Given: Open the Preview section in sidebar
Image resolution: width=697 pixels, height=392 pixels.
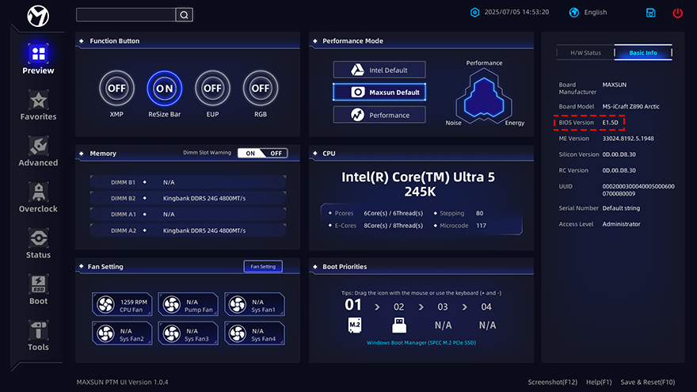Looking at the screenshot, I should pyautogui.click(x=38, y=59).
